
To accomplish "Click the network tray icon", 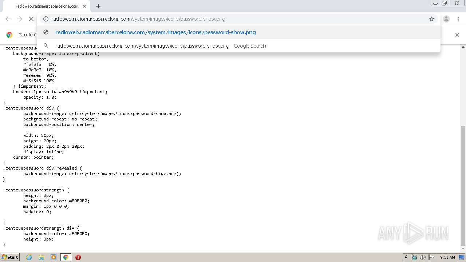I will (x=414, y=257).
